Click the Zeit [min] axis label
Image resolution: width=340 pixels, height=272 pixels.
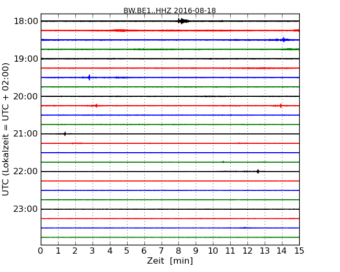coord(170,260)
